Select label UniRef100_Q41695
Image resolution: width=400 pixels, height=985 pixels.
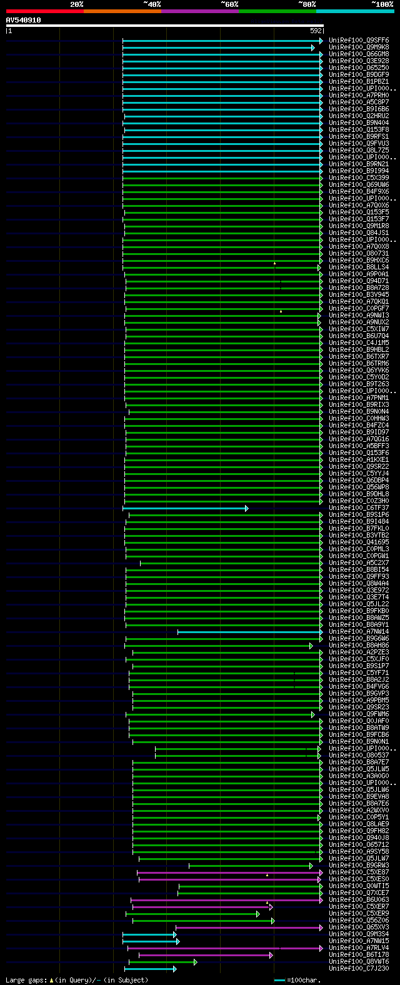pyautogui.click(x=358, y=542)
